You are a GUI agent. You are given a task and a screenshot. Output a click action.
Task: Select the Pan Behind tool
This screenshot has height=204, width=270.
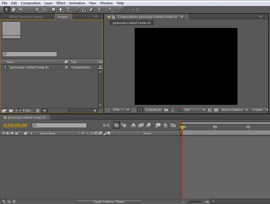click(x=45, y=9)
